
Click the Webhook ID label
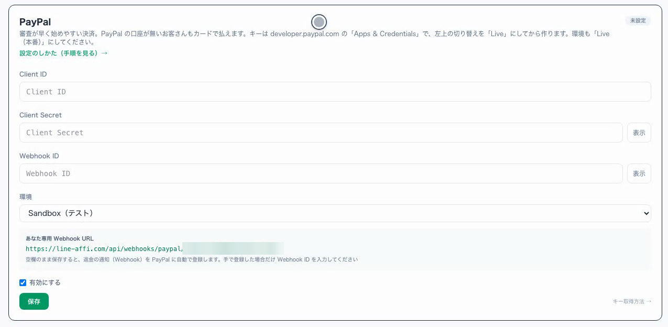click(39, 156)
